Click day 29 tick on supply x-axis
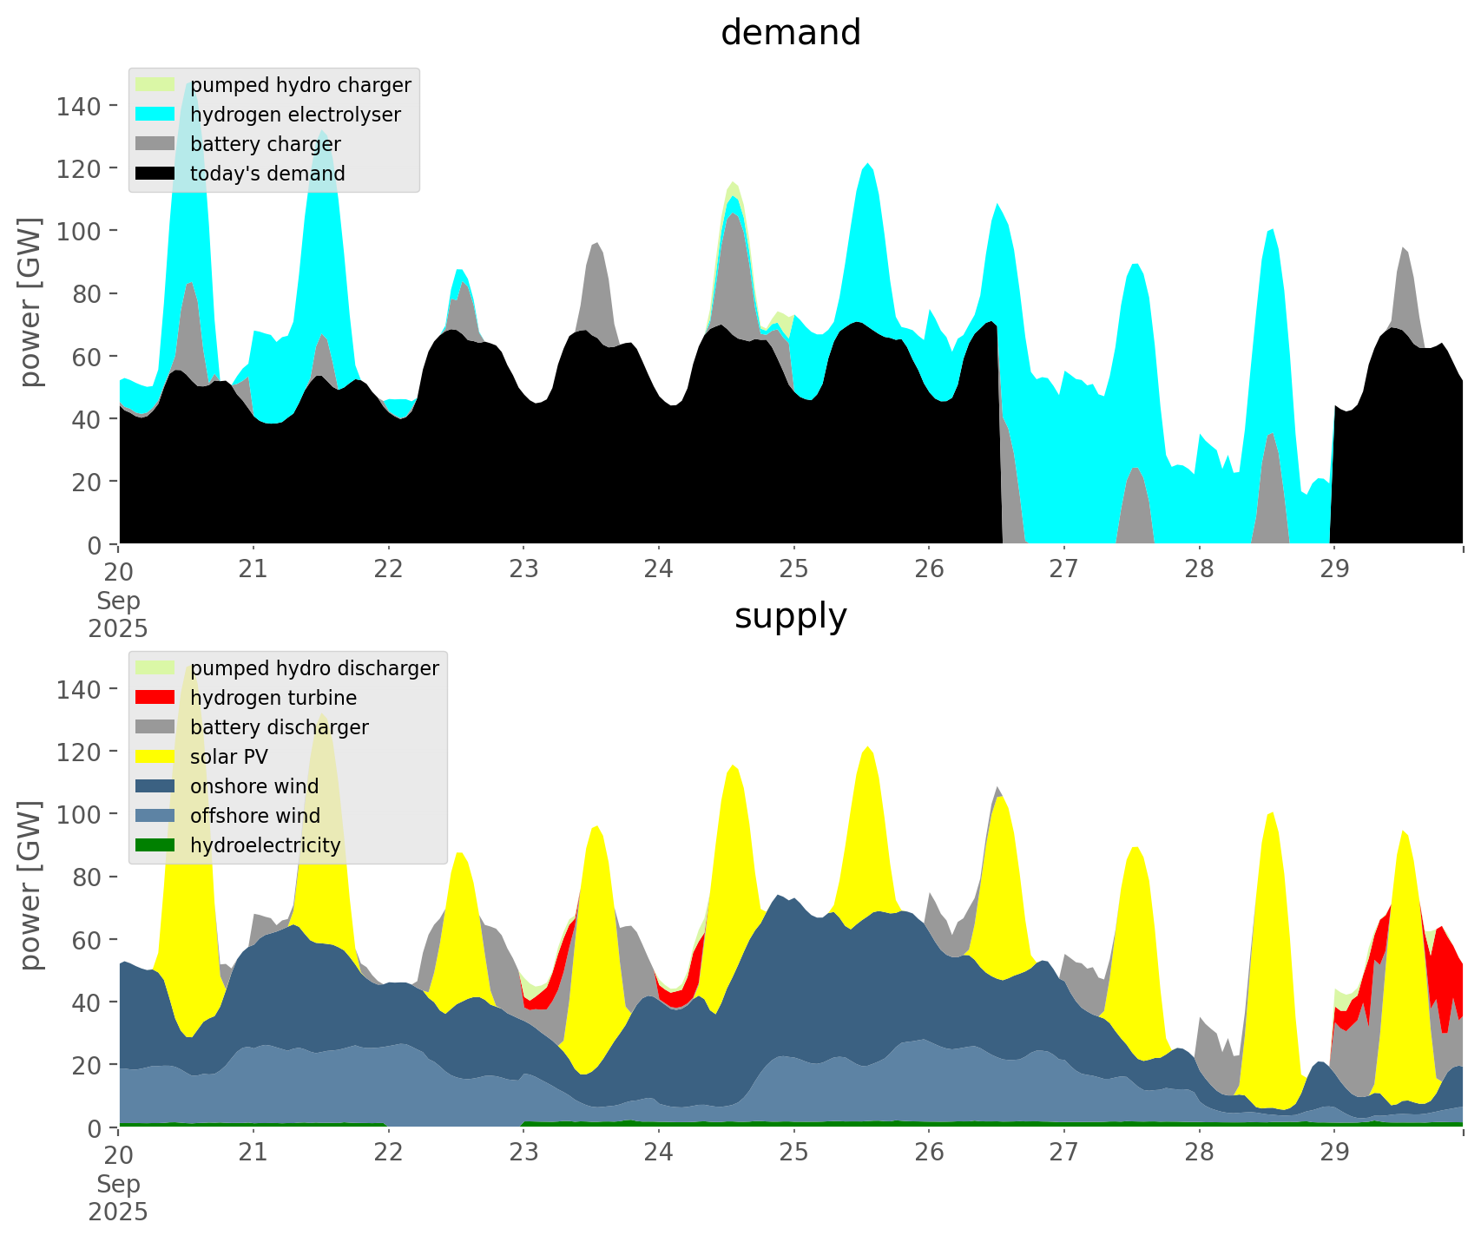Screen dimensions: 1481x1242 coord(1334,1153)
